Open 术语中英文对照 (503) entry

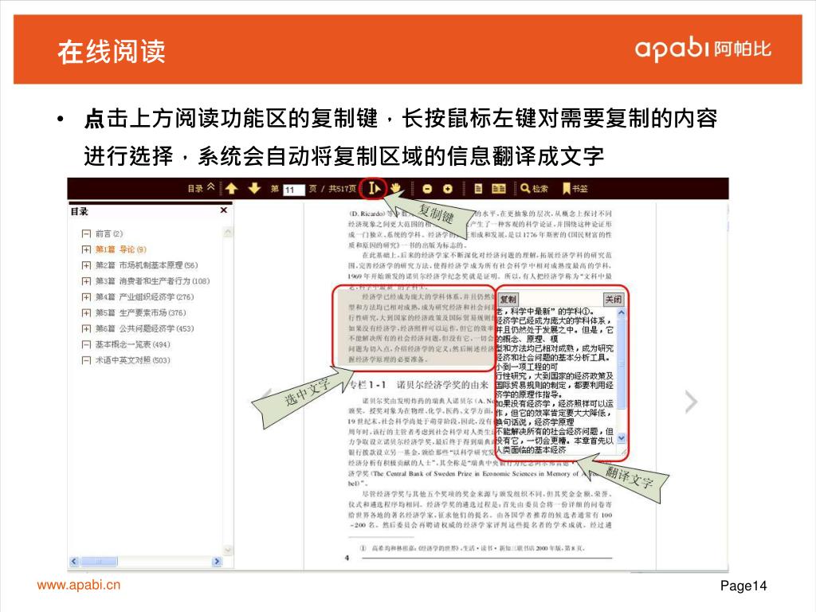tap(132, 360)
